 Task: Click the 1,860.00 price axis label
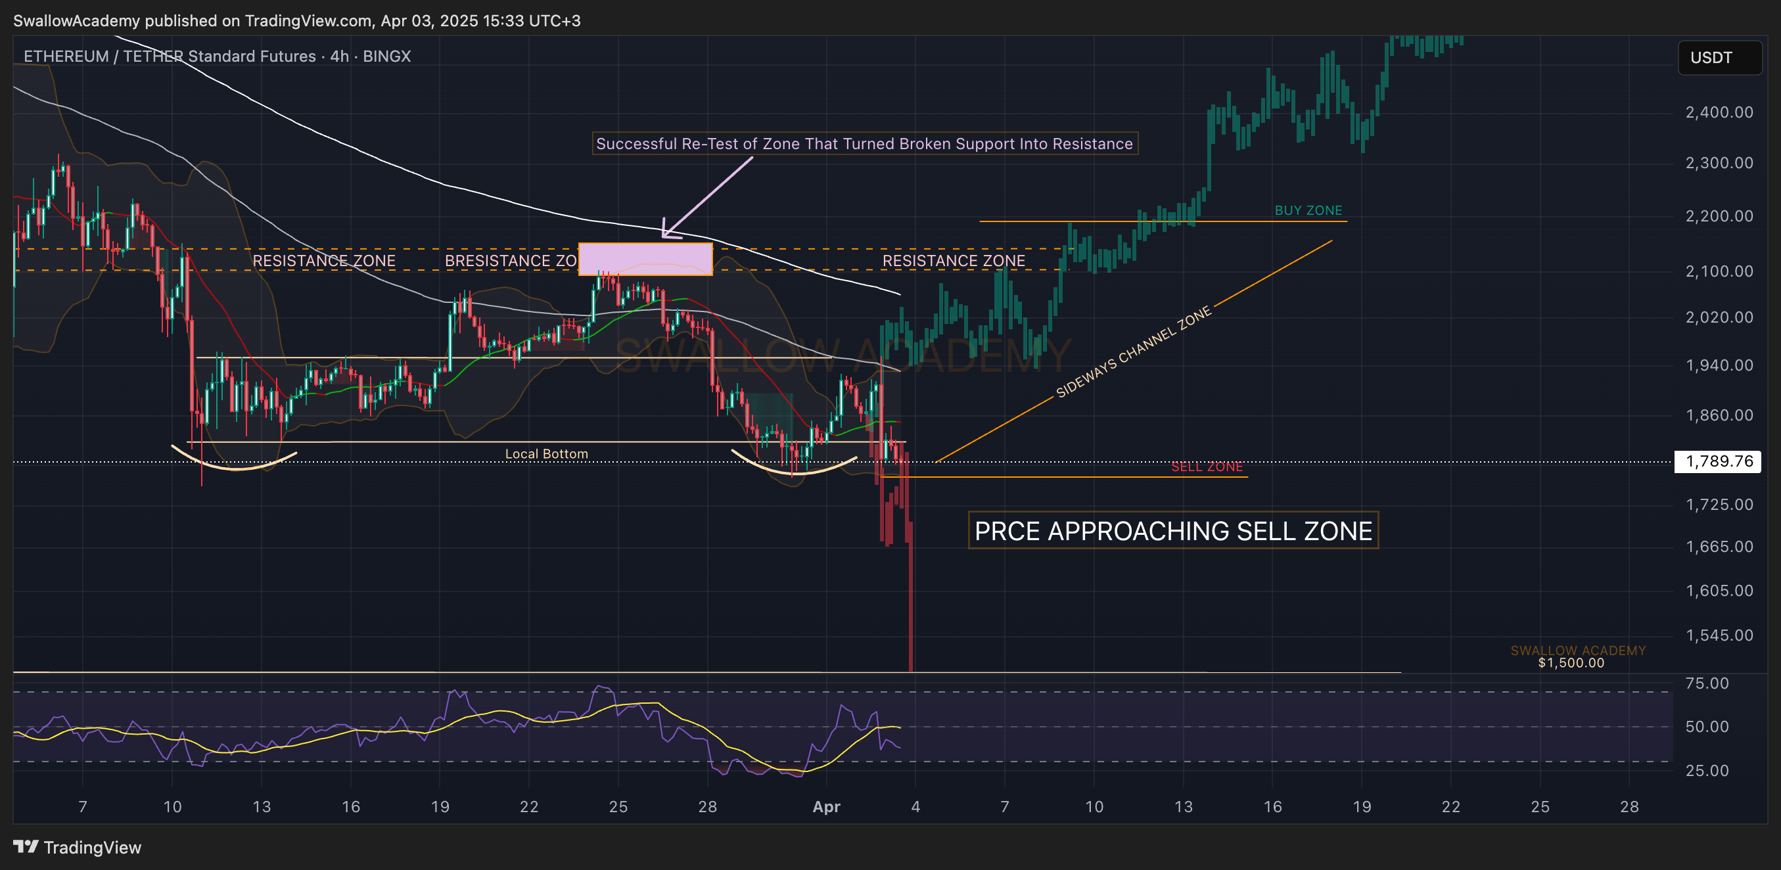tap(1719, 415)
